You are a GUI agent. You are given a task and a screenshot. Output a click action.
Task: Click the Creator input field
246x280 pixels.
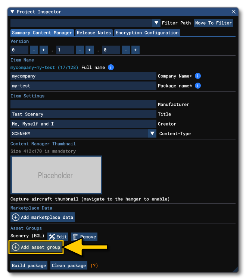83,124
